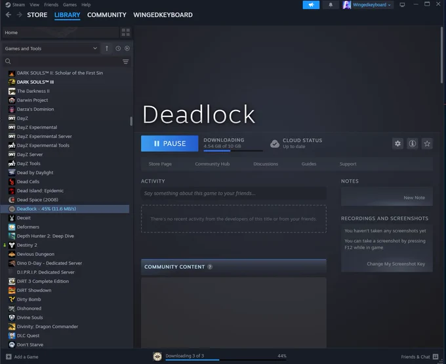Switch to collections grid view icon

pyautogui.click(x=126, y=32)
